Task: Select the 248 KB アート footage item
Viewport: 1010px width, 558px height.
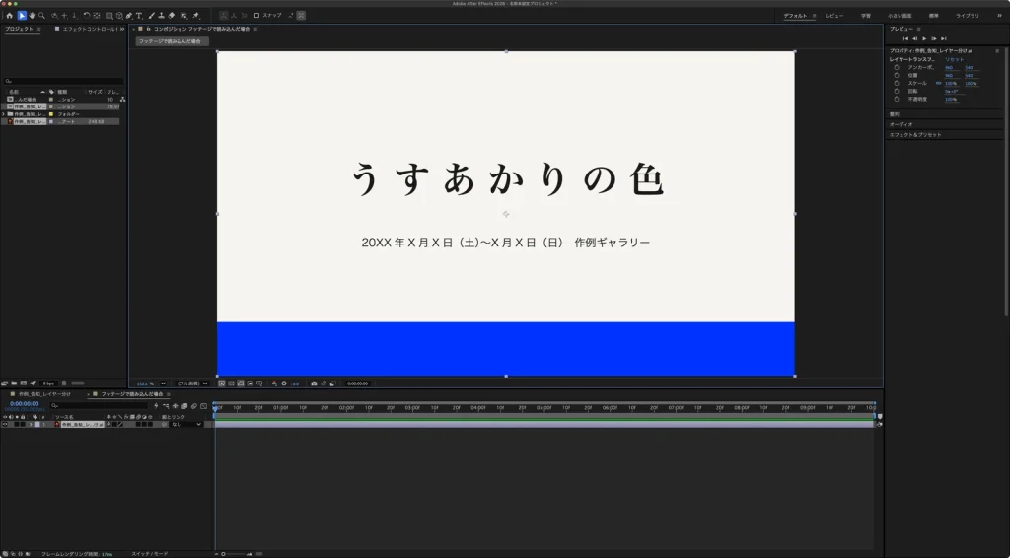Action: click(60, 121)
